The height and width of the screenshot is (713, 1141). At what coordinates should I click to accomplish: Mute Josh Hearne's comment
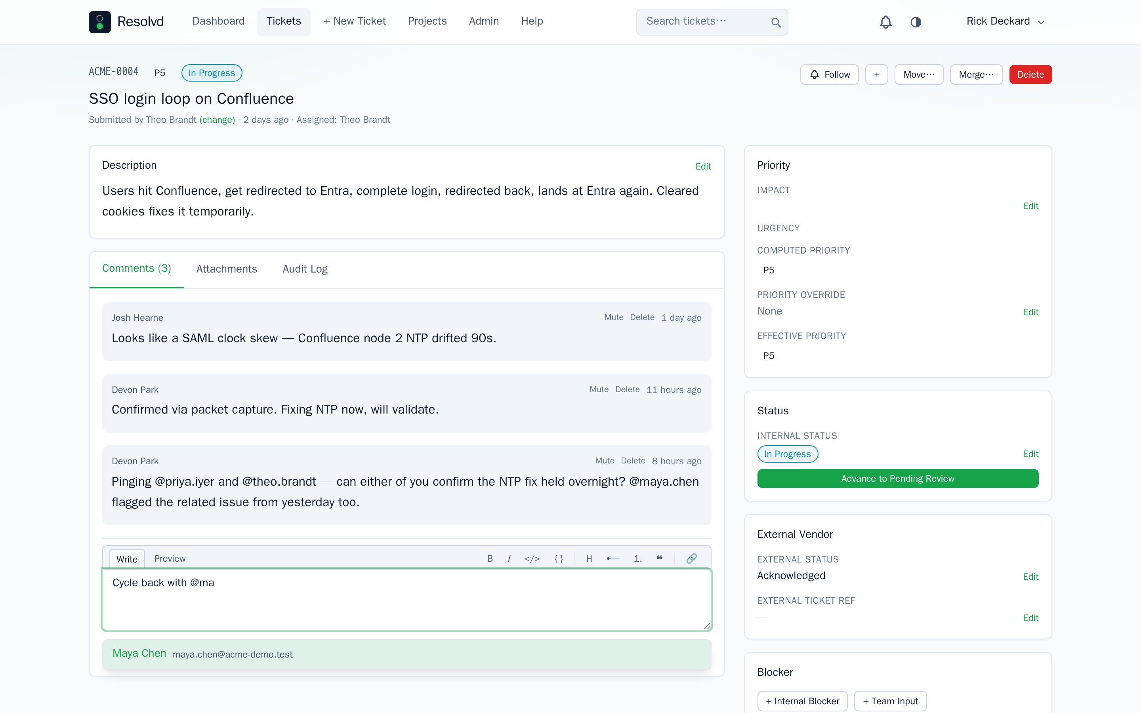coord(614,317)
